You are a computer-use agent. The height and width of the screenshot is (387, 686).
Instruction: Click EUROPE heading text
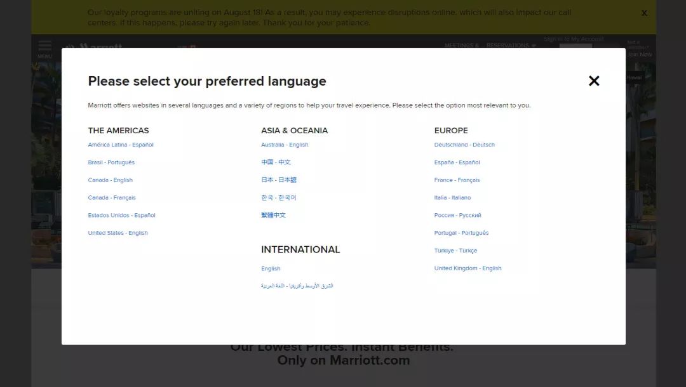(x=451, y=131)
